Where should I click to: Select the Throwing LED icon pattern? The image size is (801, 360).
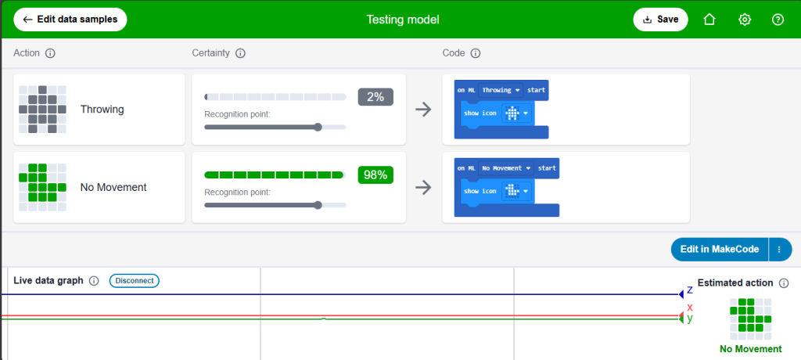(42, 110)
